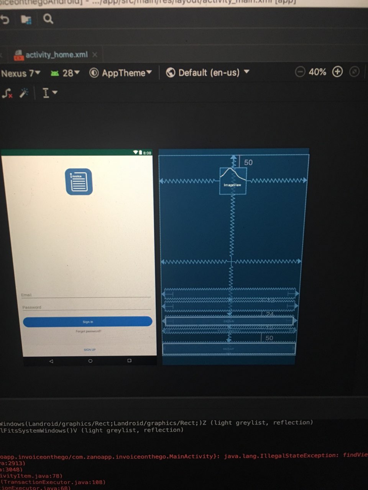Image resolution: width=368 pixels, height=490 pixels.
Task: Open the API 28 version dropdown
Action: coord(65,73)
